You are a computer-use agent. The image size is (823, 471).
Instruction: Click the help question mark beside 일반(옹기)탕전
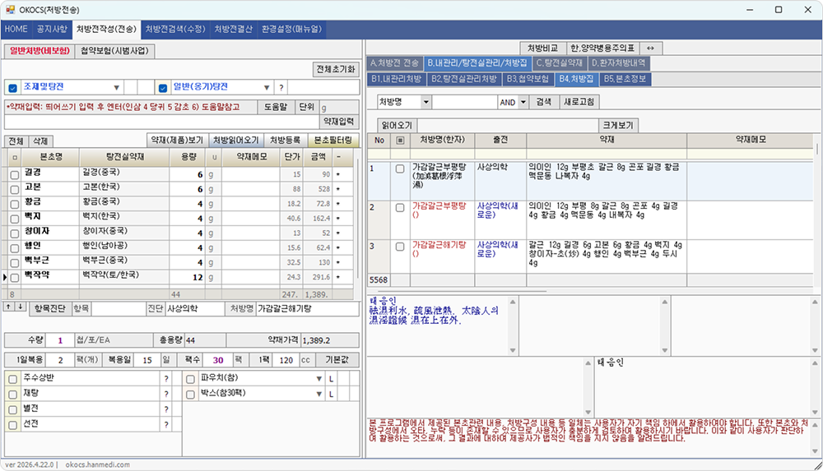click(281, 88)
